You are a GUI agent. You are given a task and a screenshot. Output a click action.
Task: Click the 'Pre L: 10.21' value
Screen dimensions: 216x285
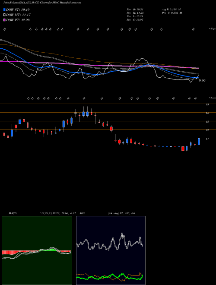point(135,16)
